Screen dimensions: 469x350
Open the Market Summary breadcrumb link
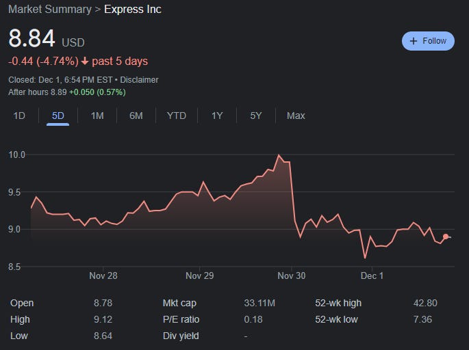pyautogui.click(x=50, y=10)
